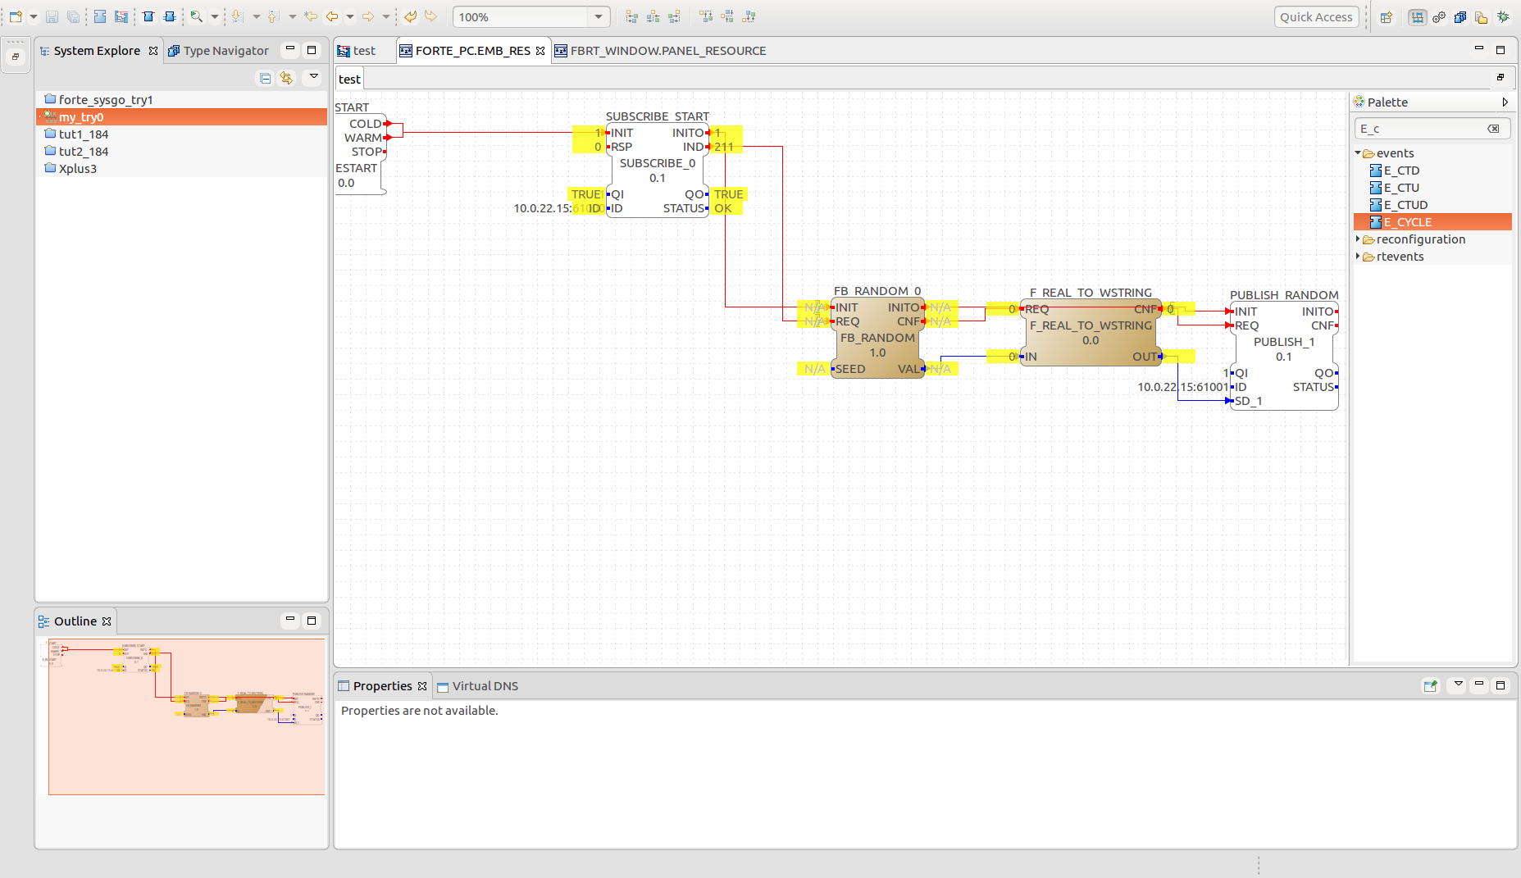Click the second alignment icon right of zoom box
This screenshot has height=878, width=1521.
click(653, 16)
